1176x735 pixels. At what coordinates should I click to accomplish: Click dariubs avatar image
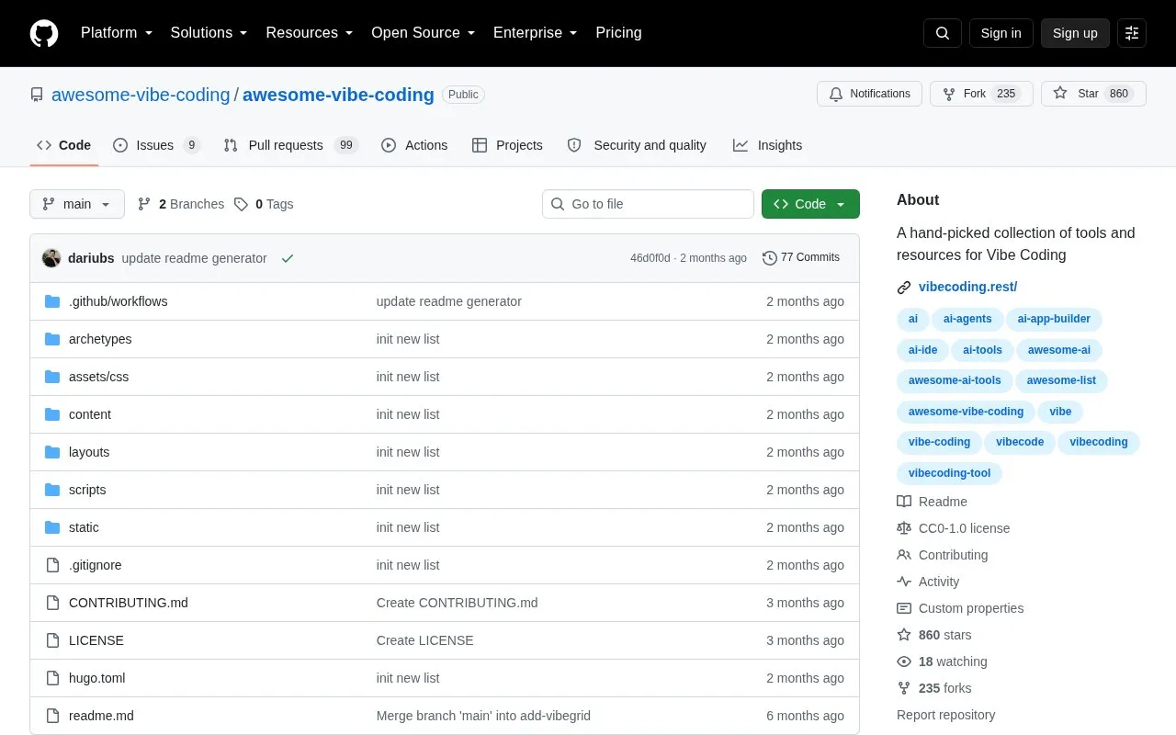click(51, 258)
